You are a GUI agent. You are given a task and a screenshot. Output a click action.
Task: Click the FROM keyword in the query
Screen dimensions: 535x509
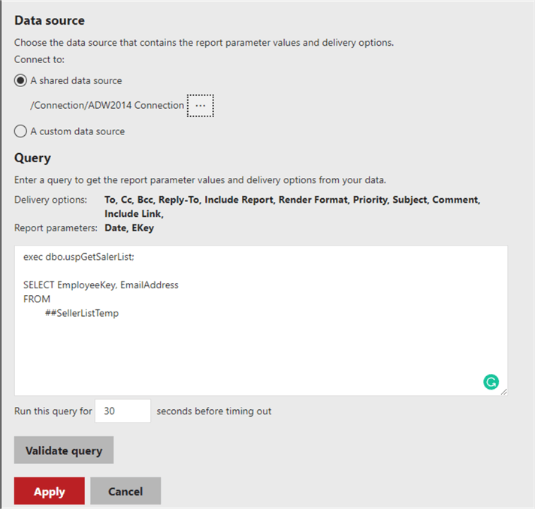point(37,299)
